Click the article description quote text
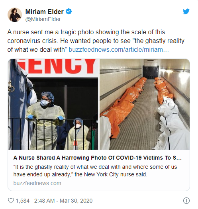 point(95,171)
